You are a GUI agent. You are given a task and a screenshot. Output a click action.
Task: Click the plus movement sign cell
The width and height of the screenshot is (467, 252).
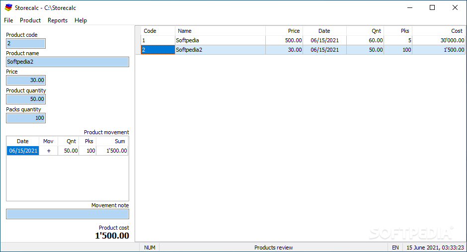(48, 151)
